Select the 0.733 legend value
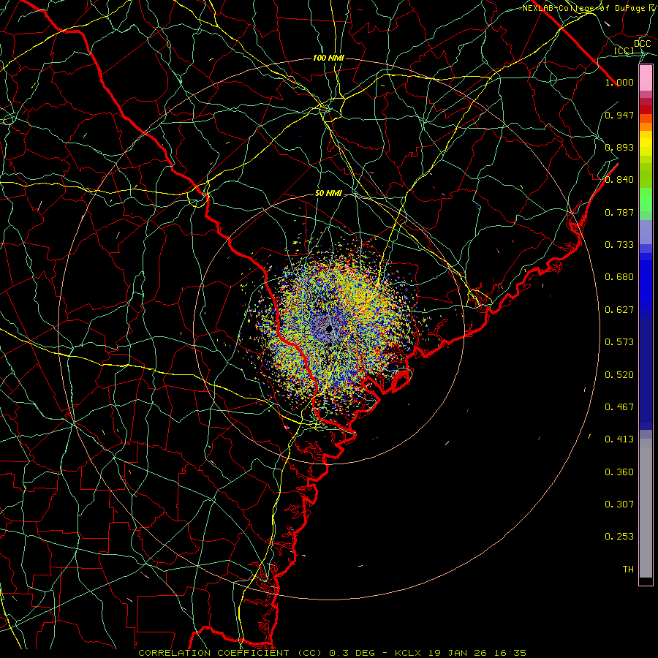658x658 pixels. pyautogui.click(x=619, y=245)
